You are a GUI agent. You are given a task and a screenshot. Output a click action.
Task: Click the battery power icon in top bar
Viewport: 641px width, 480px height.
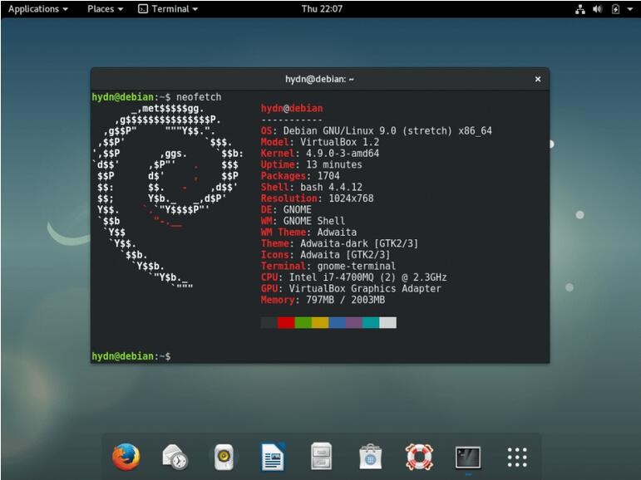click(x=615, y=9)
